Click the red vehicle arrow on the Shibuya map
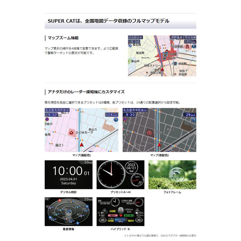The image size is (241, 241). (x=162, y=70)
